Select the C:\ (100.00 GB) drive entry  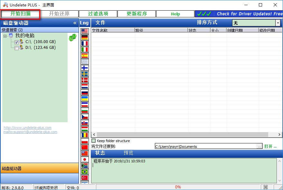41,42
